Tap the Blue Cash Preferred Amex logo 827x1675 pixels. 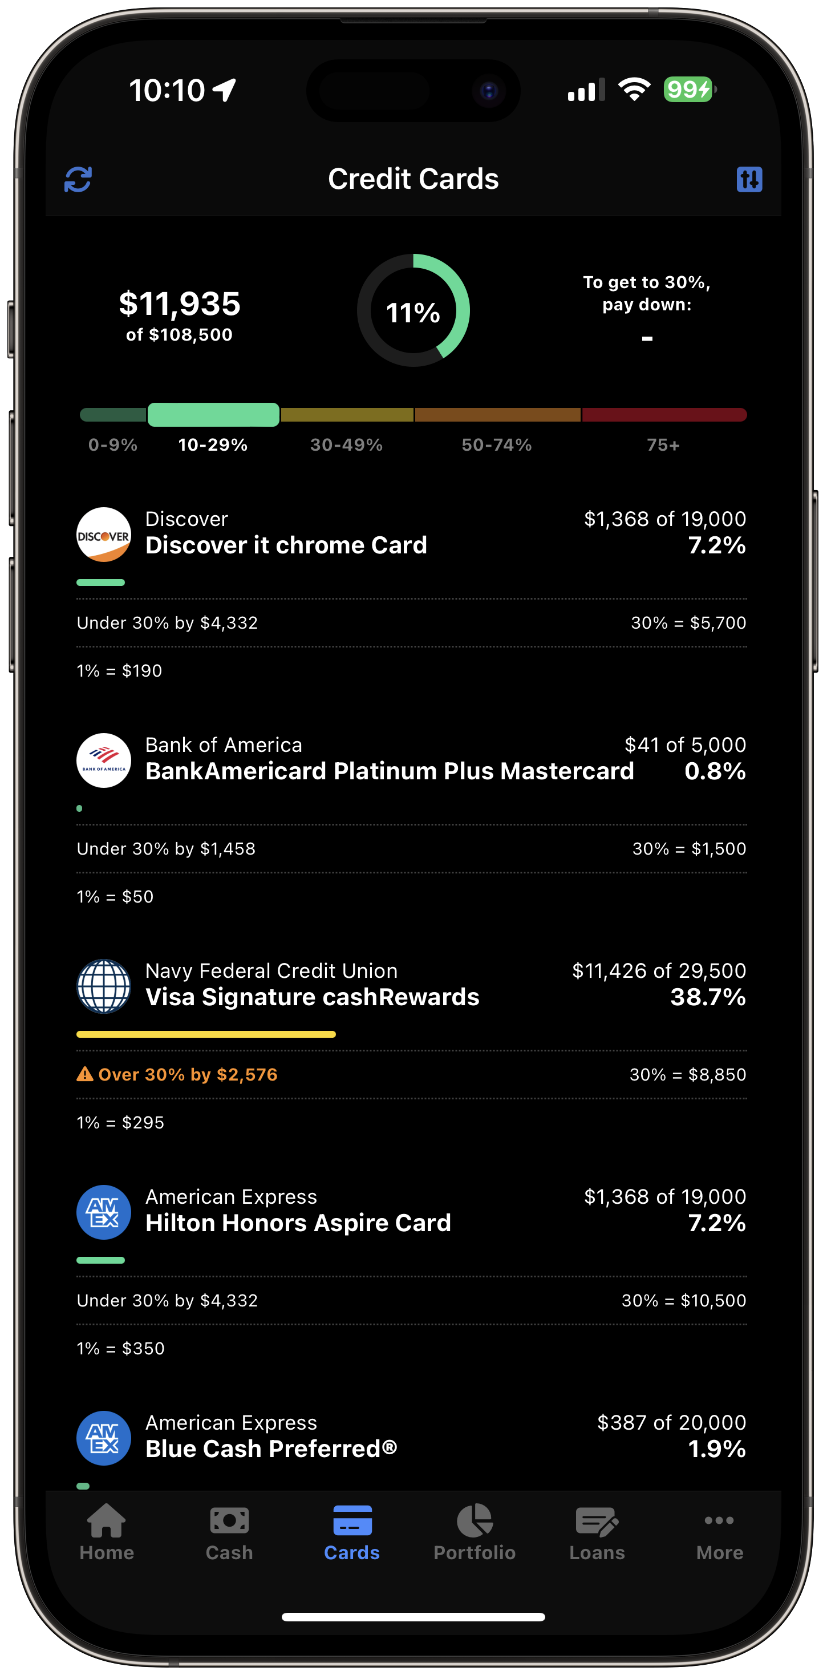(104, 1438)
